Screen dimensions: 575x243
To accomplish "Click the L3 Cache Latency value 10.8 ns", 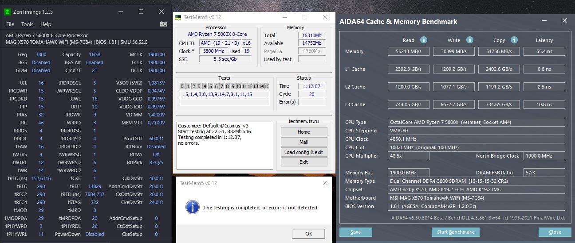I will [544, 104].
